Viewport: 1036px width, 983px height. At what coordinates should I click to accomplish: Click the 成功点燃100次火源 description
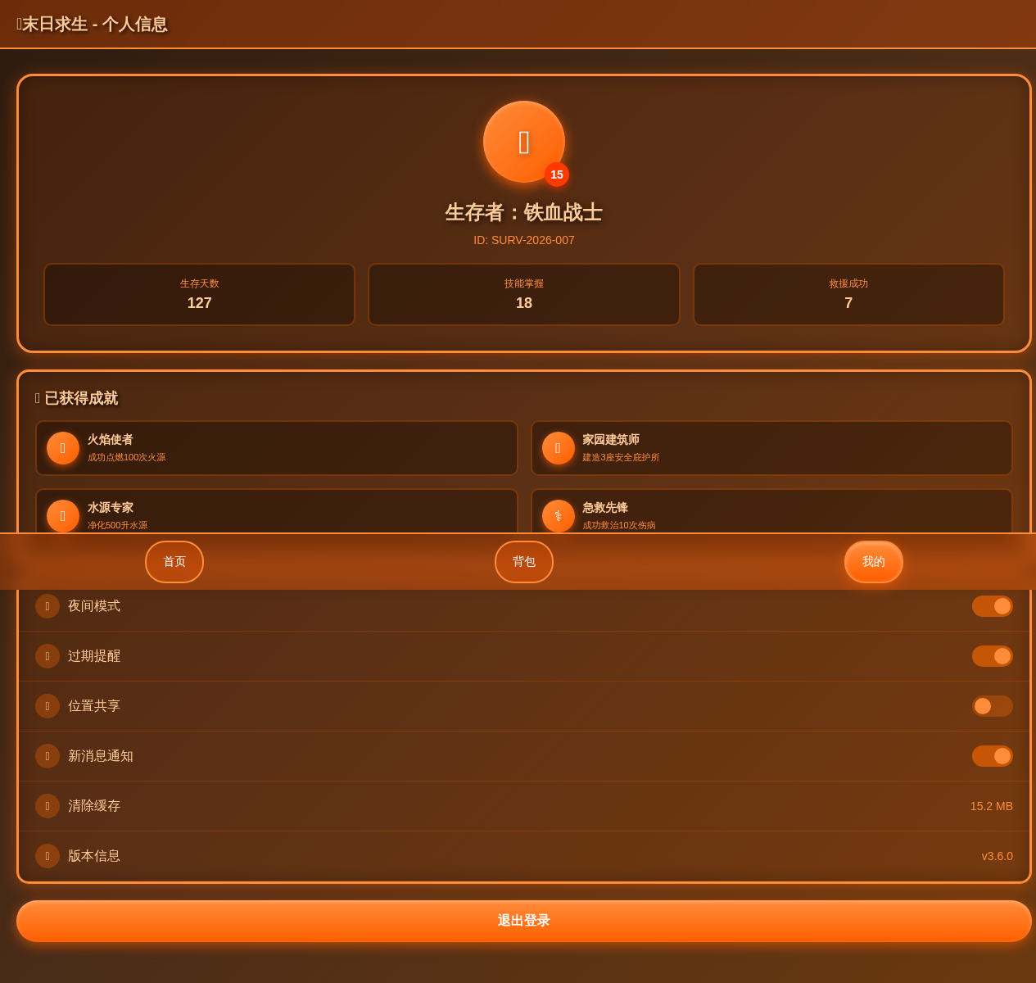click(x=126, y=457)
